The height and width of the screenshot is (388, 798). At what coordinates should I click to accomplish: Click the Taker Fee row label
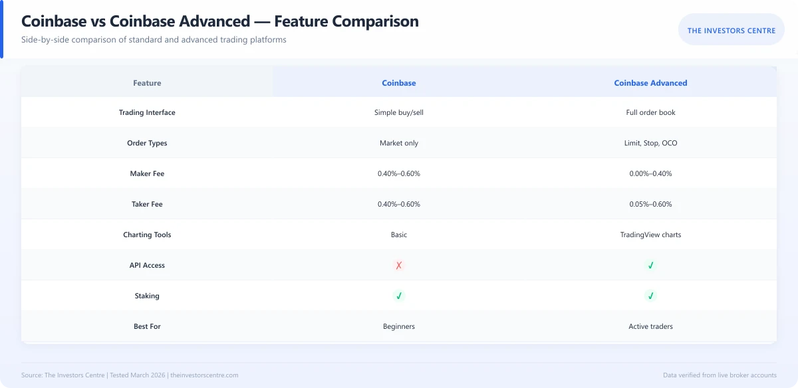point(147,204)
